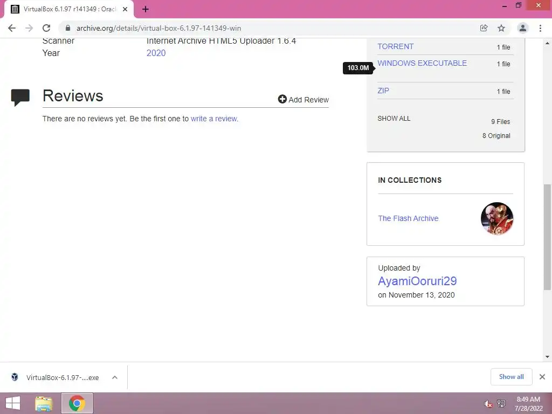
Task: Click the muted volume tray icon
Action: tap(488, 404)
